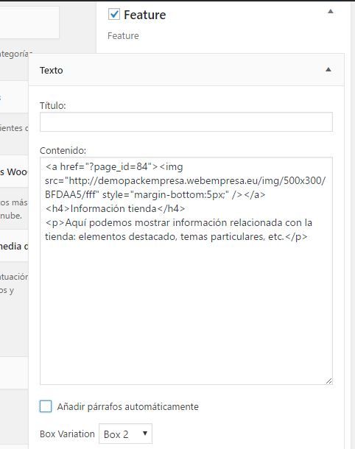Viewport: 355px width, 449px height.
Task: Click the Feature description text
Action: [123, 36]
